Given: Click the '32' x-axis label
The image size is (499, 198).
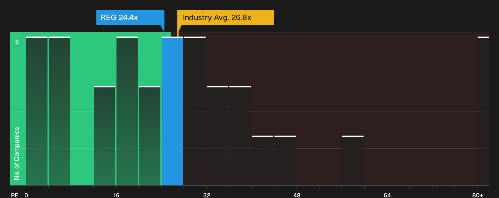Looking at the screenshot, I should (207, 195).
